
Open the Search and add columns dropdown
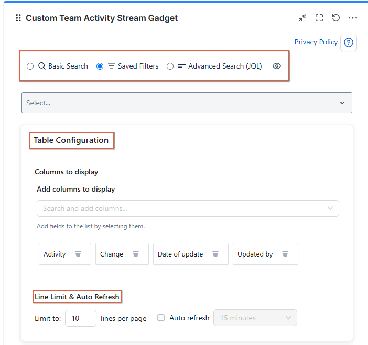point(188,208)
